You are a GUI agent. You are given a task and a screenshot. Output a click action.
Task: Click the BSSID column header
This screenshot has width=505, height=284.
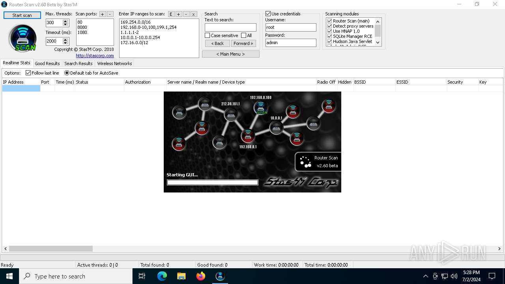374,82
